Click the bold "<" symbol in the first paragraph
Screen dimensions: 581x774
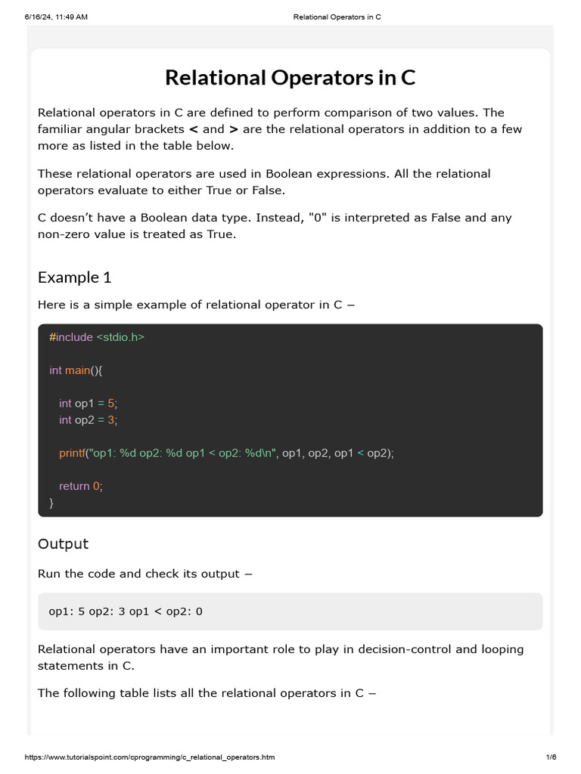[193, 129]
